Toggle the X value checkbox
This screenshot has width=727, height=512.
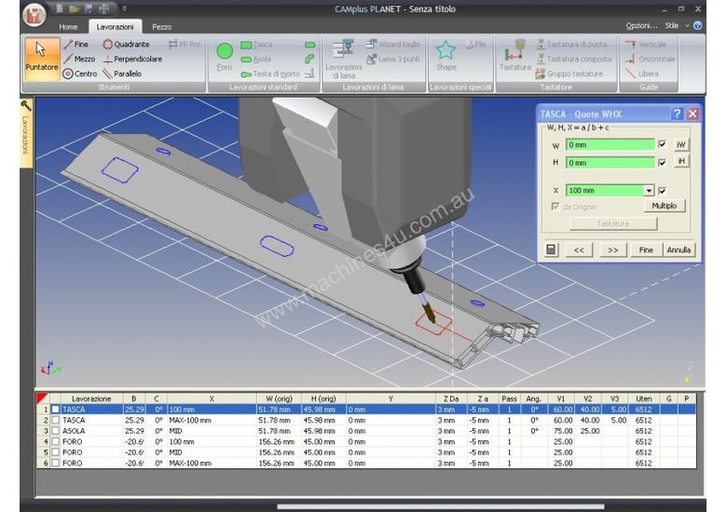pyautogui.click(x=662, y=190)
